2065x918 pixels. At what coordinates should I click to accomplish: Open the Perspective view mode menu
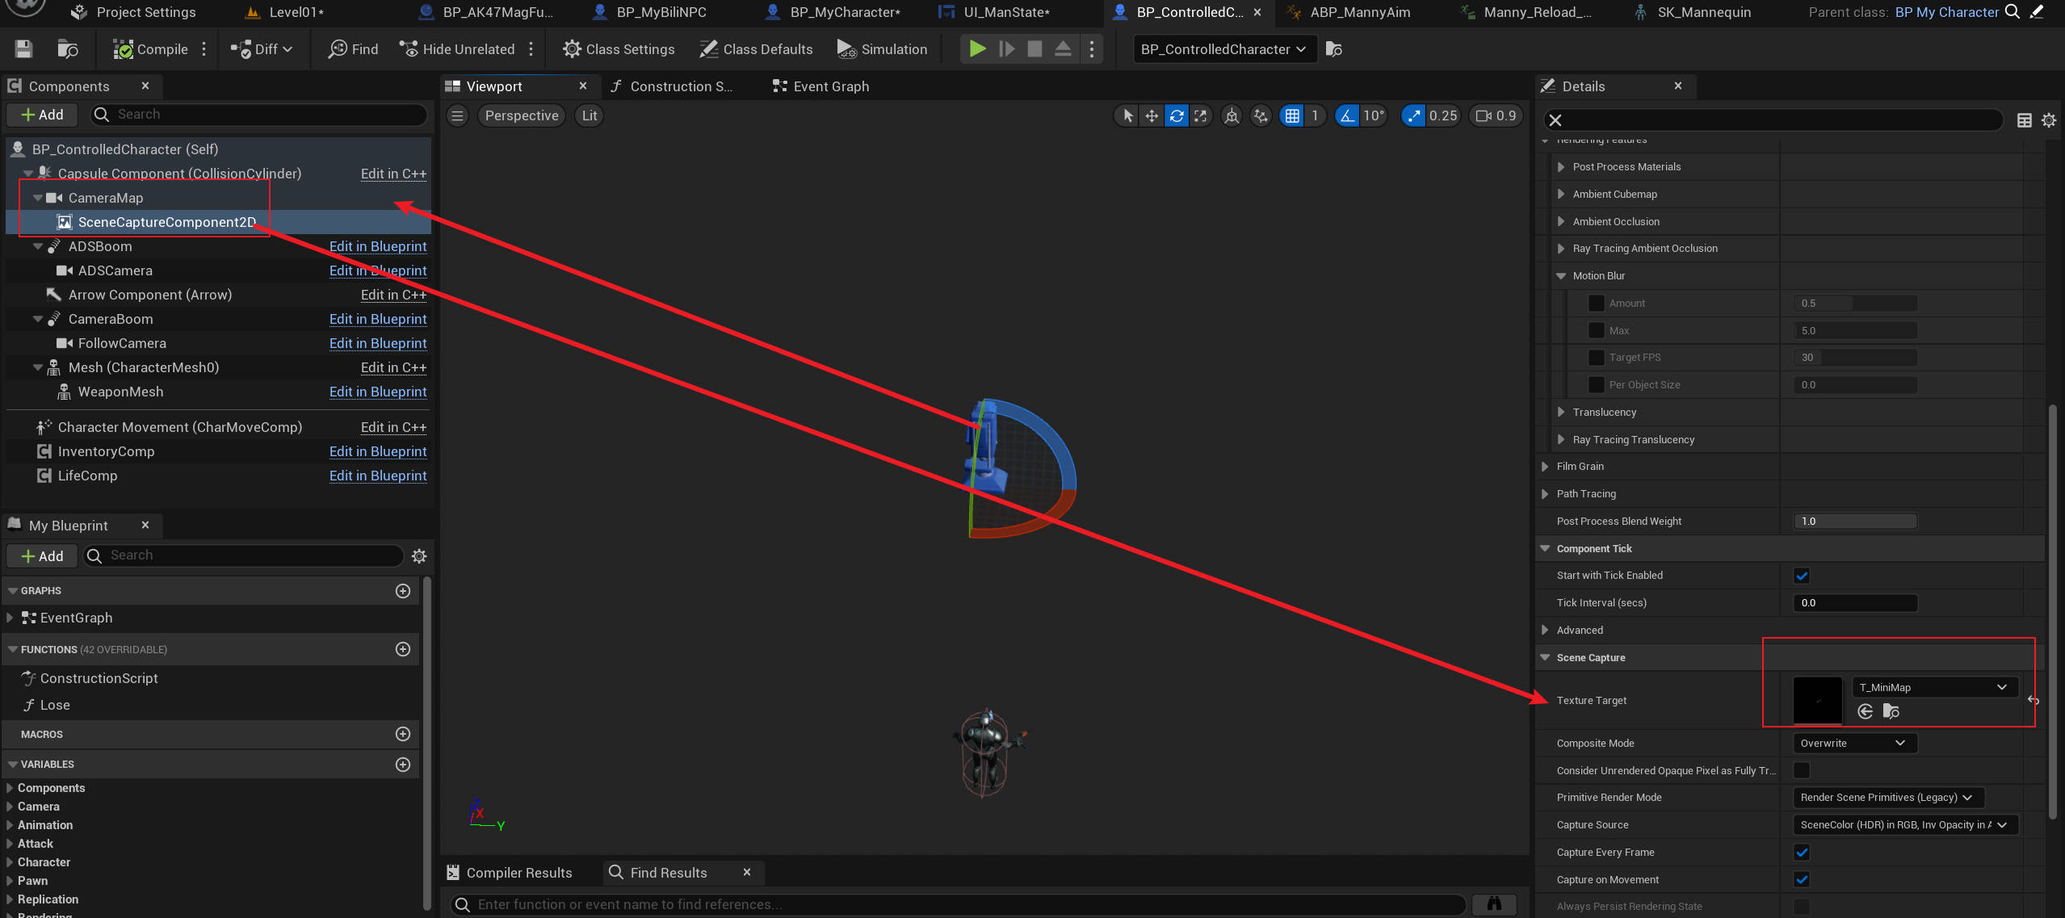522,115
